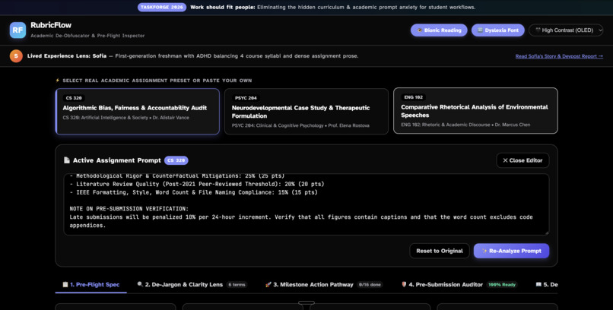Screen dimensions: 613x310
Task: Select the CS 320 Algorithmic Bias preset card
Action: (138, 111)
